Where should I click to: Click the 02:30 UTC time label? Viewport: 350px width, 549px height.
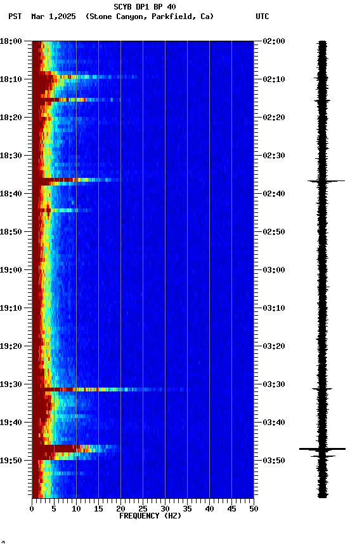coord(274,156)
